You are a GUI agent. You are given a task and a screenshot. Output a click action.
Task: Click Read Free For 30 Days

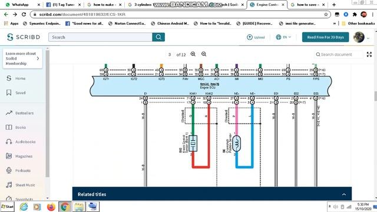pos(325,37)
